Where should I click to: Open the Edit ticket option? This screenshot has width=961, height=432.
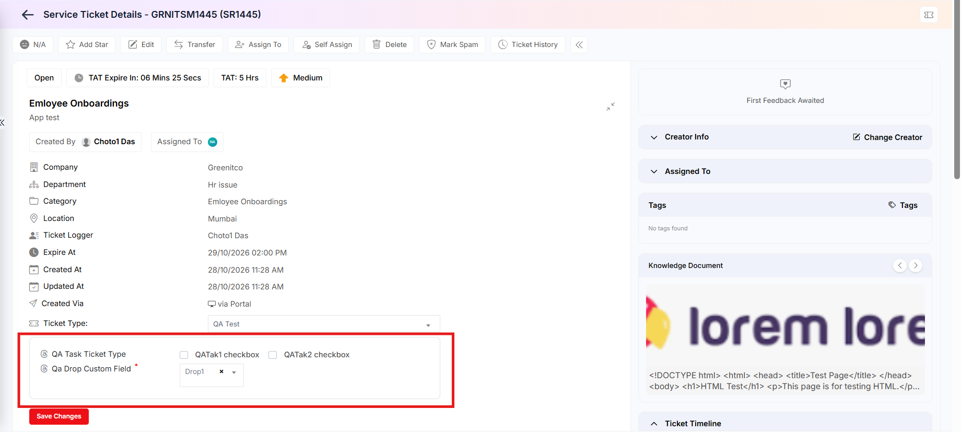[141, 44]
